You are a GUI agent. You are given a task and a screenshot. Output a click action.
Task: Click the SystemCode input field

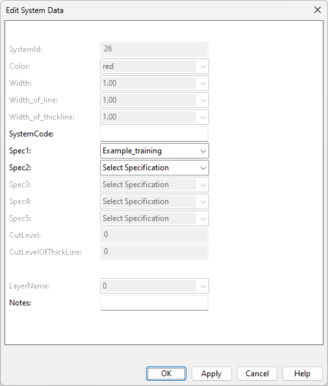pyautogui.click(x=155, y=134)
